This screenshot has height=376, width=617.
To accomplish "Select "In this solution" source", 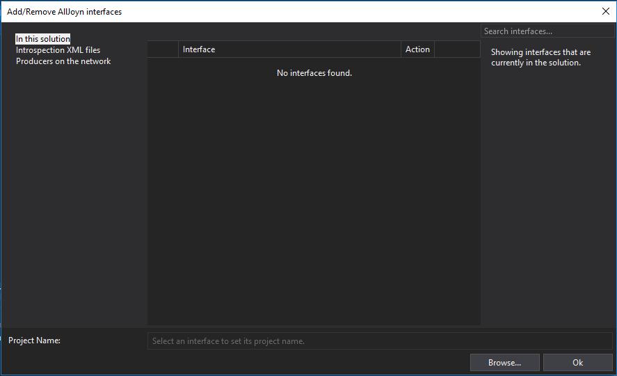I will tap(43, 38).
